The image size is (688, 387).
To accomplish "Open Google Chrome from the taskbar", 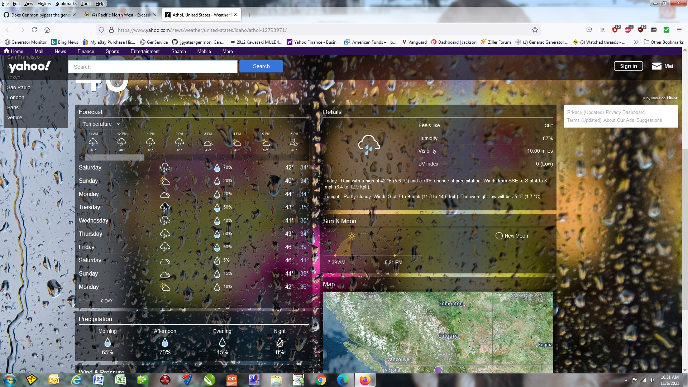I will tap(320, 380).
